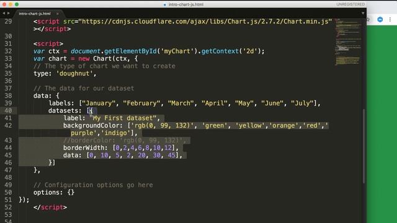Open the blue Chrome extension icon
397x223 pixels.
click(380, 19)
